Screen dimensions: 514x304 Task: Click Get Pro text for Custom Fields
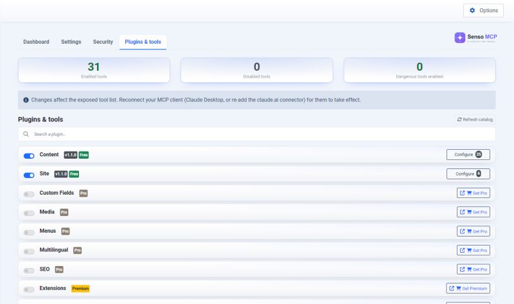(x=480, y=193)
